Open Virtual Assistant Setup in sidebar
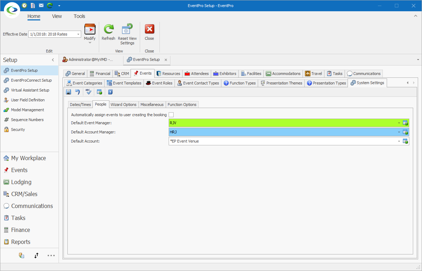This screenshot has height=271, width=422. tap(30, 90)
